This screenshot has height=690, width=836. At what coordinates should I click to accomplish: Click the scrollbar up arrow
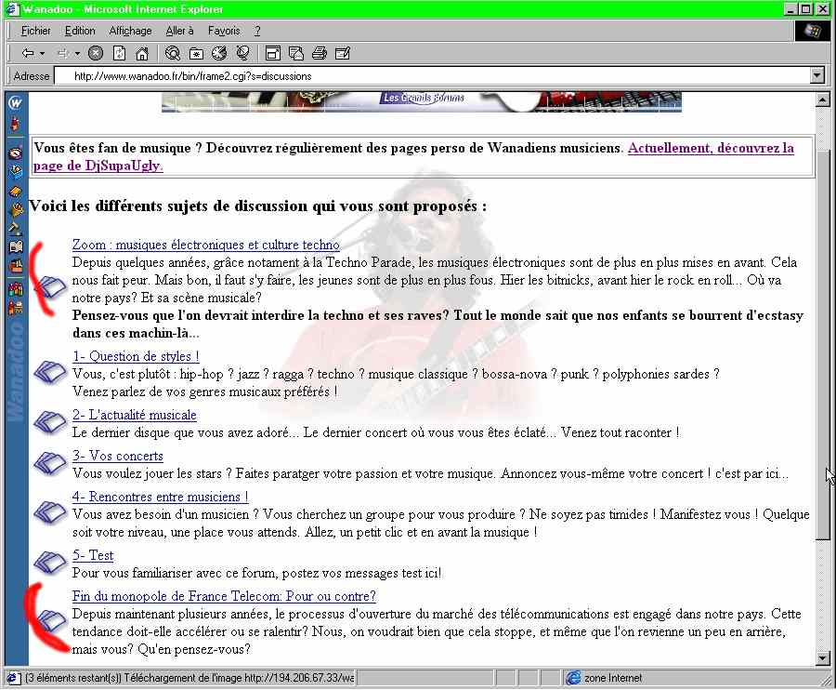point(823,100)
